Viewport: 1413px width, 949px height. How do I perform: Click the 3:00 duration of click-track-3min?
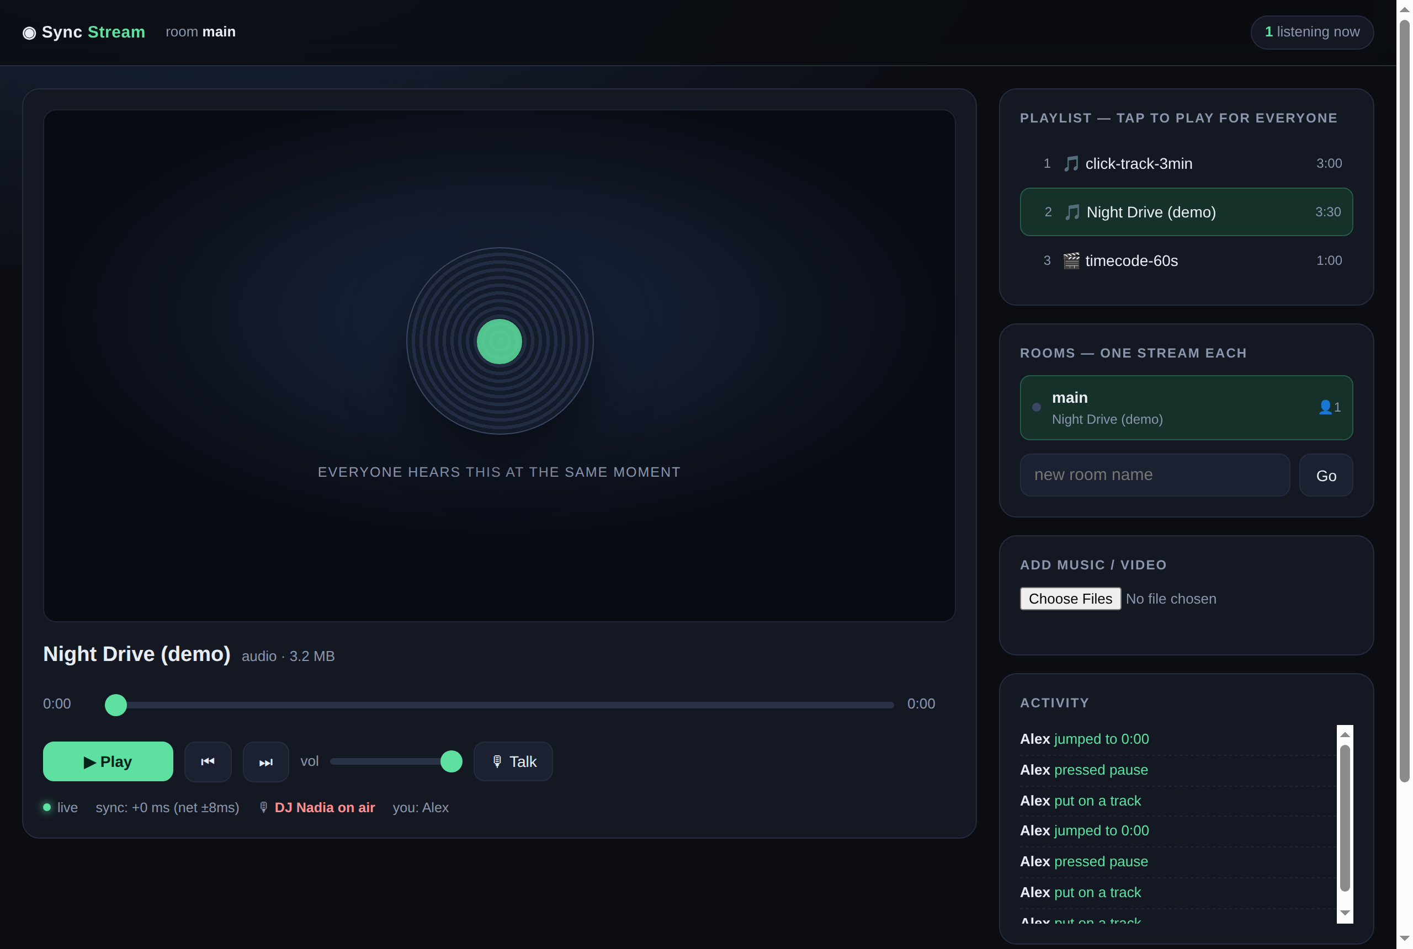pyautogui.click(x=1329, y=163)
